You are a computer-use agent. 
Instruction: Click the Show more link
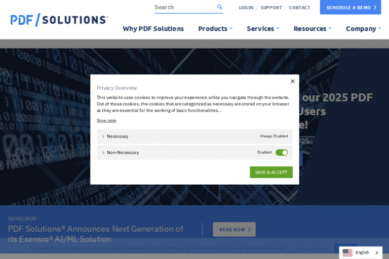(x=106, y=120)
